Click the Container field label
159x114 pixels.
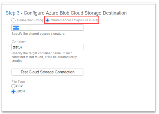(19, 41)
